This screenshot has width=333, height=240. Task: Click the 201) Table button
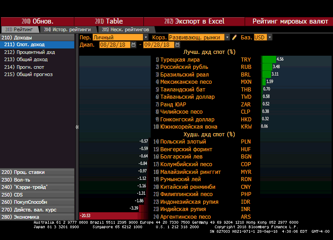click(x=109, y=21)
